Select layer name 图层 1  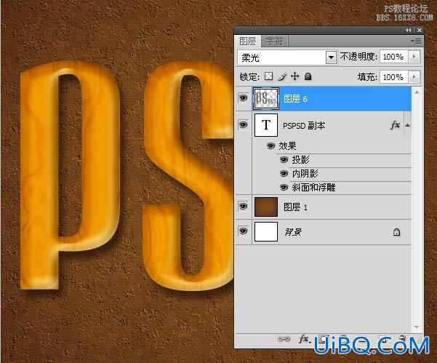point(295,207)
